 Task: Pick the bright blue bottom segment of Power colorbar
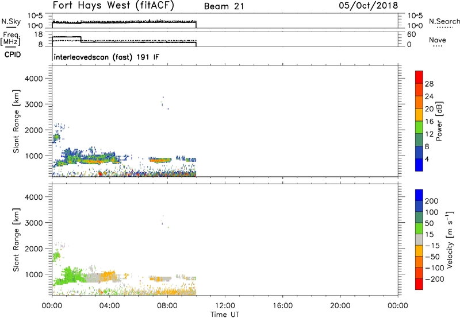click(419, 165)
